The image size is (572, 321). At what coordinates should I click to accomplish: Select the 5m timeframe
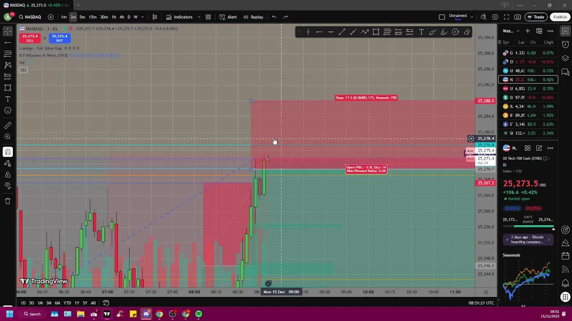point(82,17)
